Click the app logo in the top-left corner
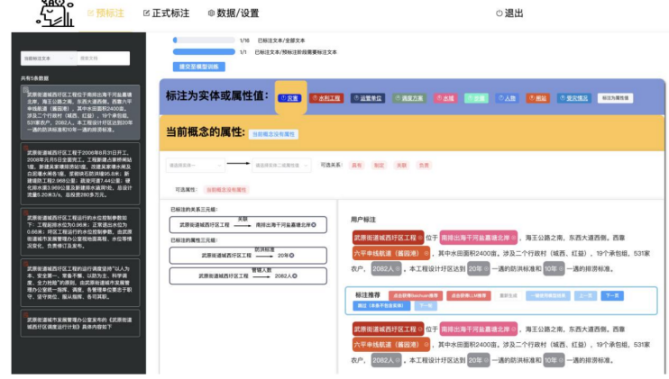Viewport: 669px width, 379px height. [54, 13]
